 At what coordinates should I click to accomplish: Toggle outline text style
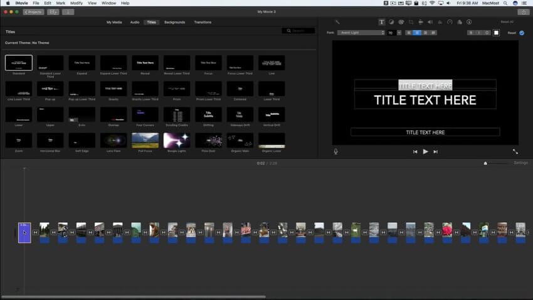487,33
